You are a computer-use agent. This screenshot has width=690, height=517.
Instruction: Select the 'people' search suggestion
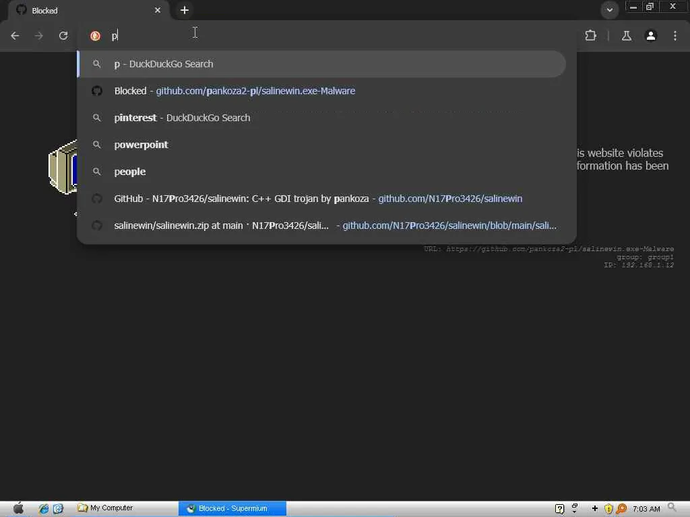[321, 172]
